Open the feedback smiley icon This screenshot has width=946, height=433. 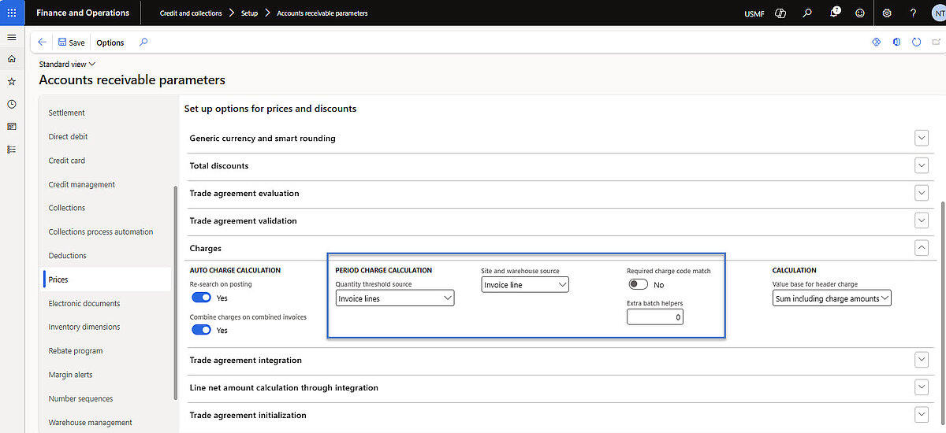tap(859, 13)
